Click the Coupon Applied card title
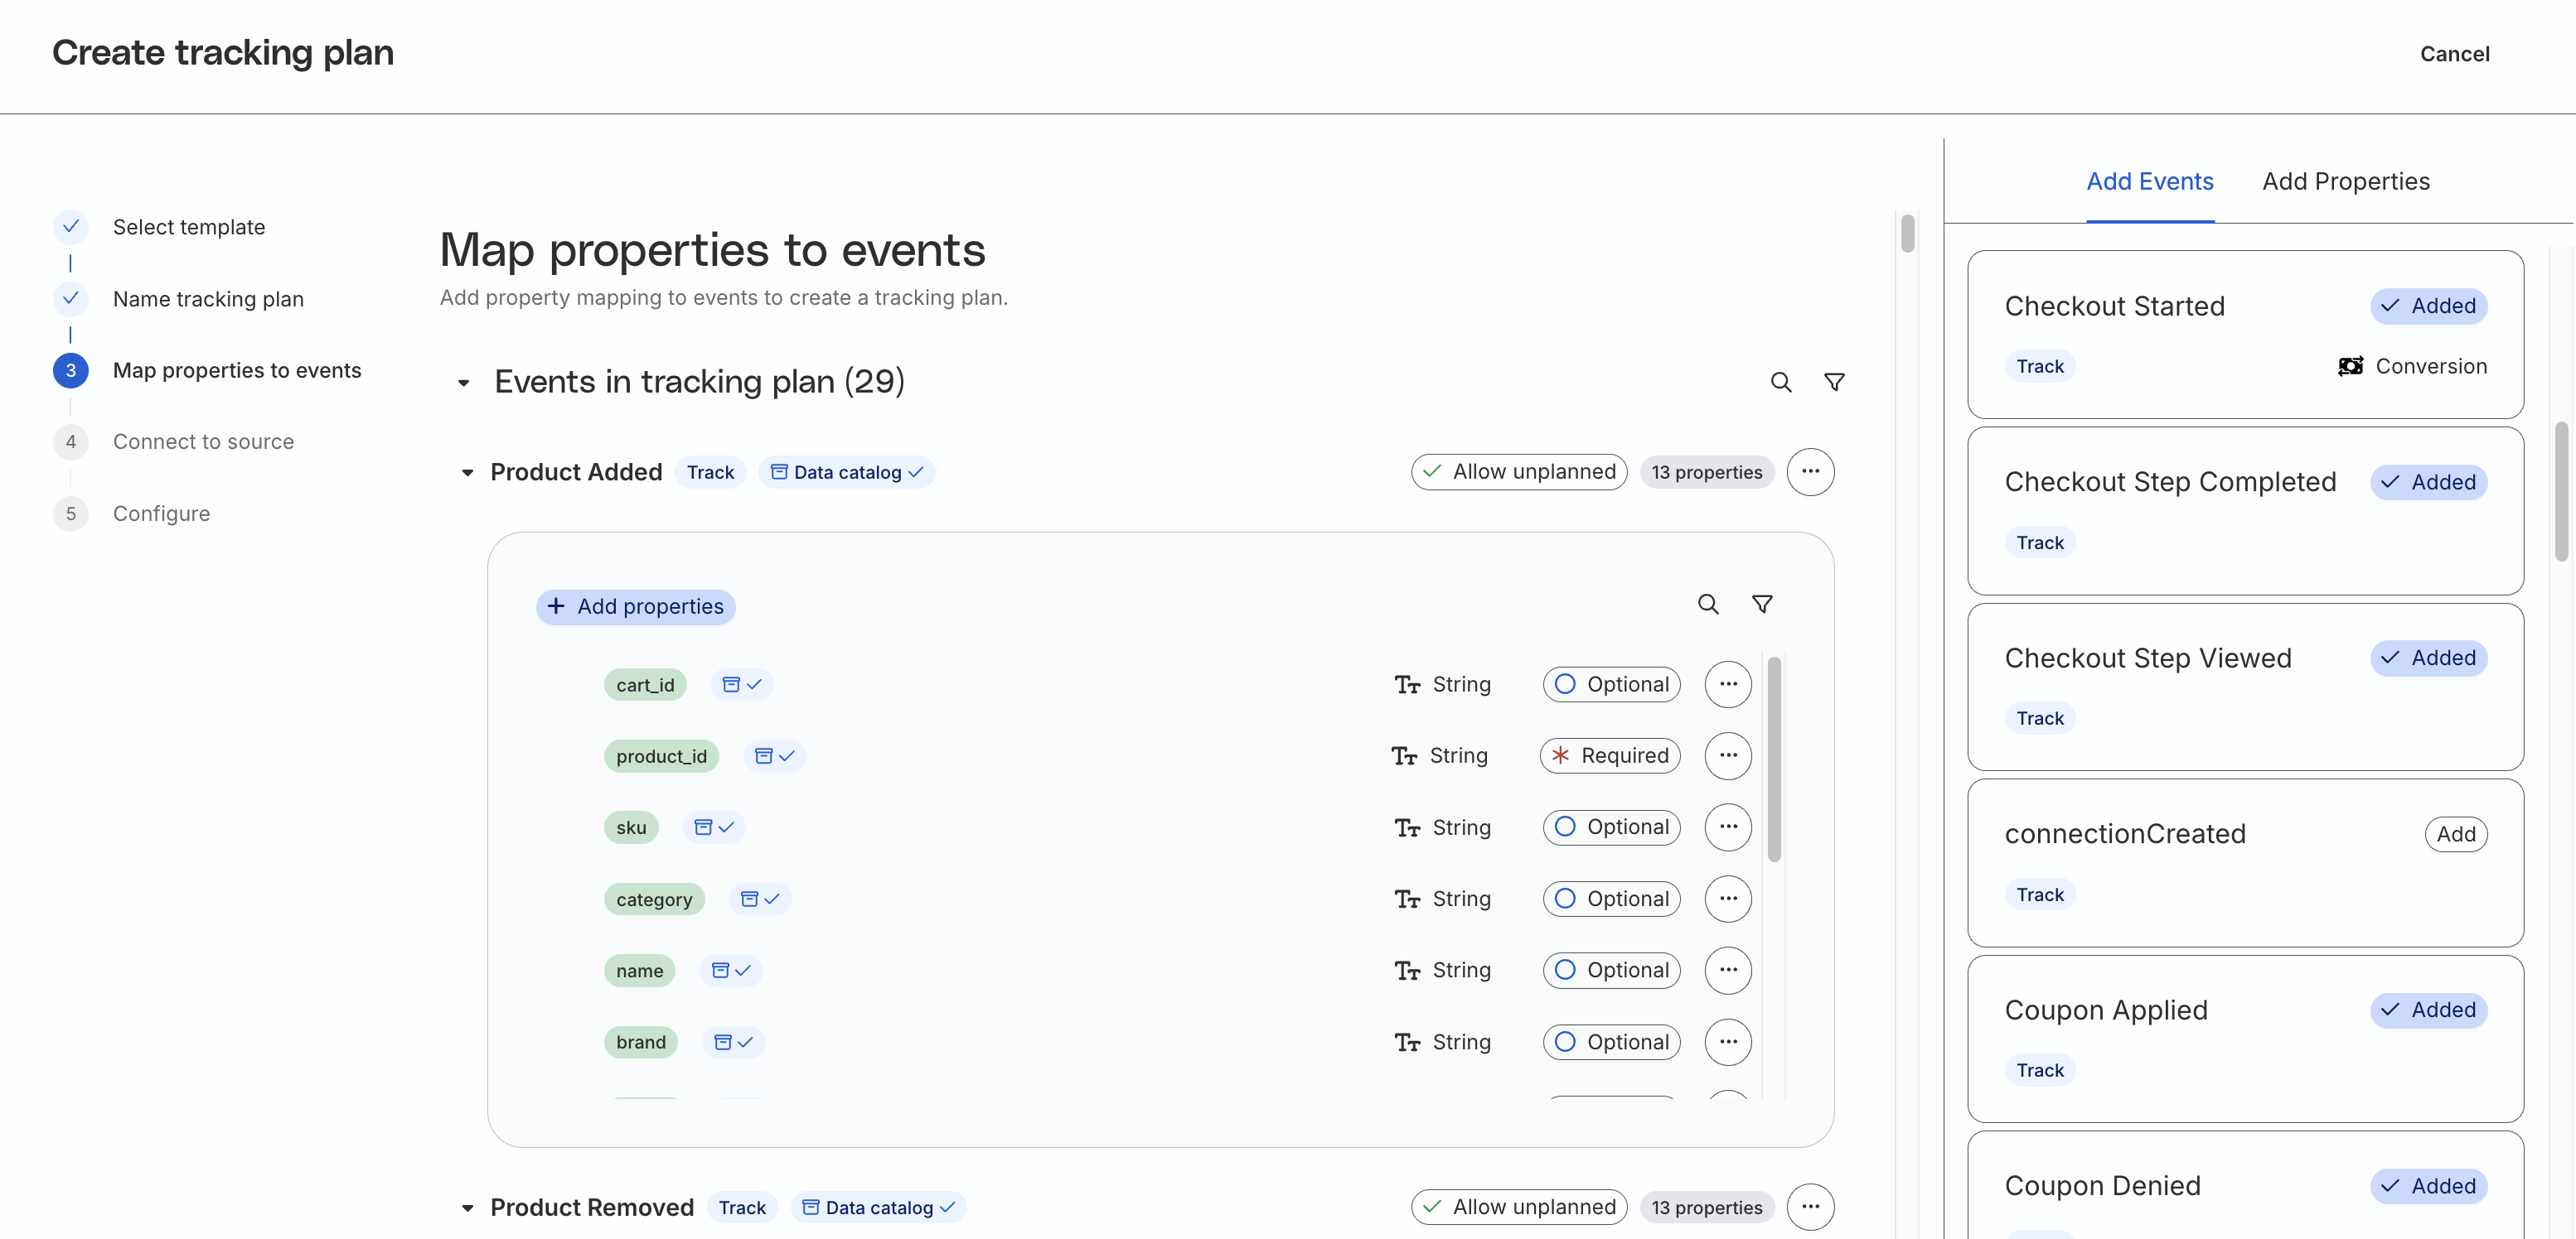Screen dimensions: 2576x1239 pos(2105,1010)
